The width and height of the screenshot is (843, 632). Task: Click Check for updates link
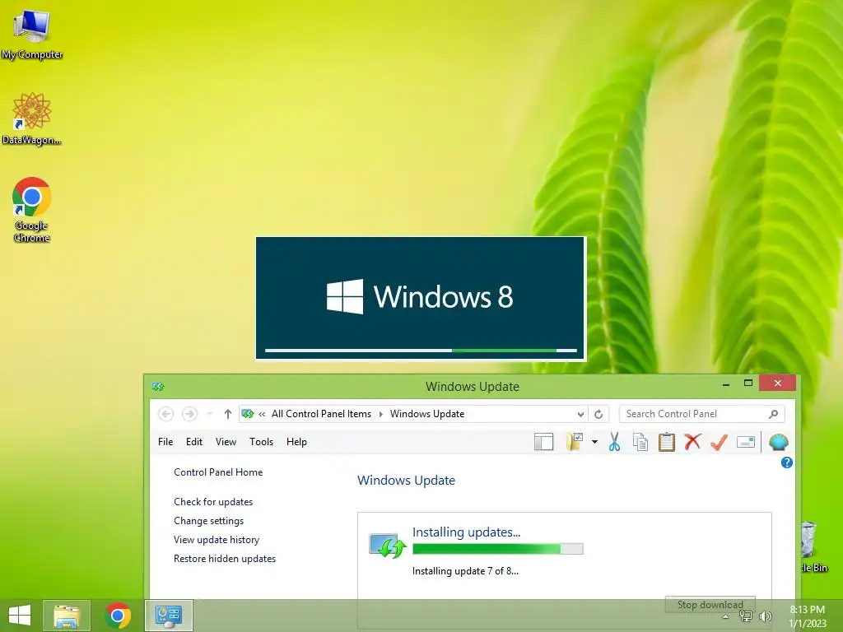click(213, 502)
